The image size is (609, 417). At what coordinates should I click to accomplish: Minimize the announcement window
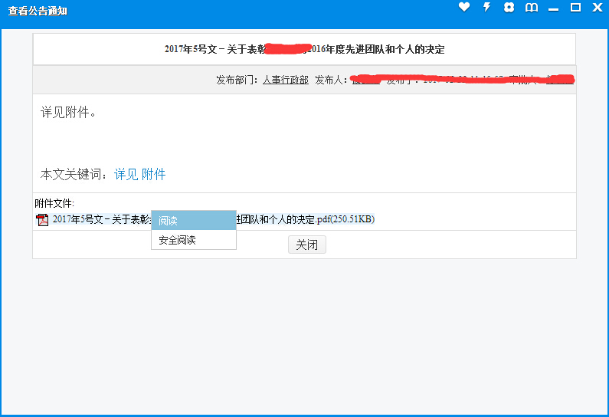[553, 9]
